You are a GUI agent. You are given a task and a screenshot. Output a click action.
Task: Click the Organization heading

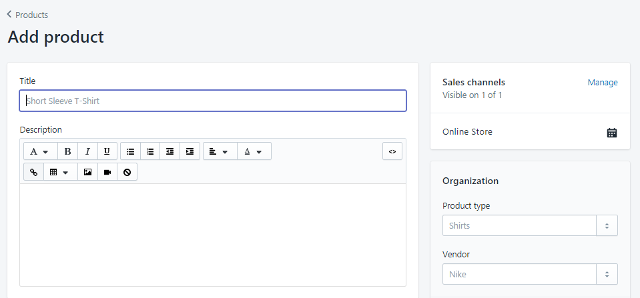470,181
